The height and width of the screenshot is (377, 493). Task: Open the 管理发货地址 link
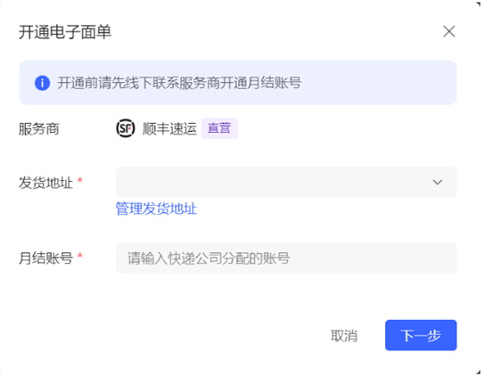click(x=156, y=209)
